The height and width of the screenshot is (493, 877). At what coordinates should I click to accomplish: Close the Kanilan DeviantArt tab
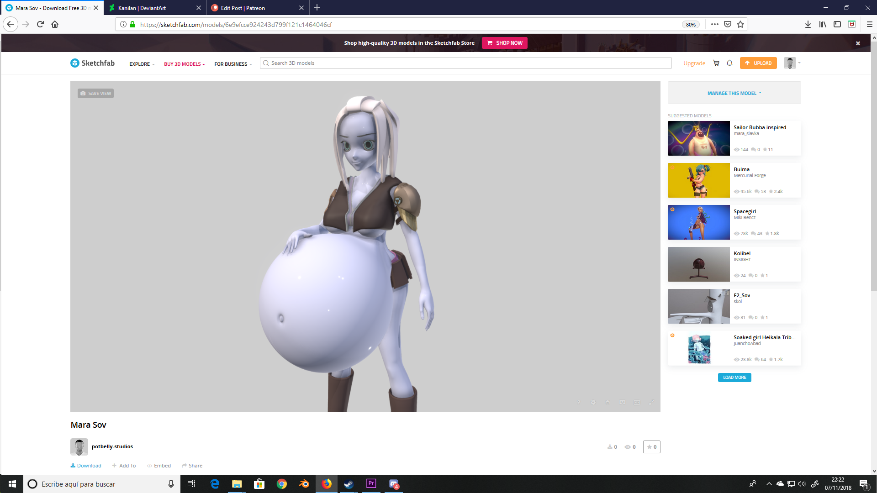[x=199, y=8]
